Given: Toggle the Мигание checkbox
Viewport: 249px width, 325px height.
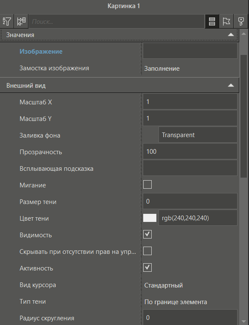Looking at the screenshot, I should (147, 184).
